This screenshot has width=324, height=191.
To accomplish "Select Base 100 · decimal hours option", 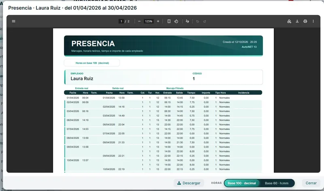I will (242, 183).
